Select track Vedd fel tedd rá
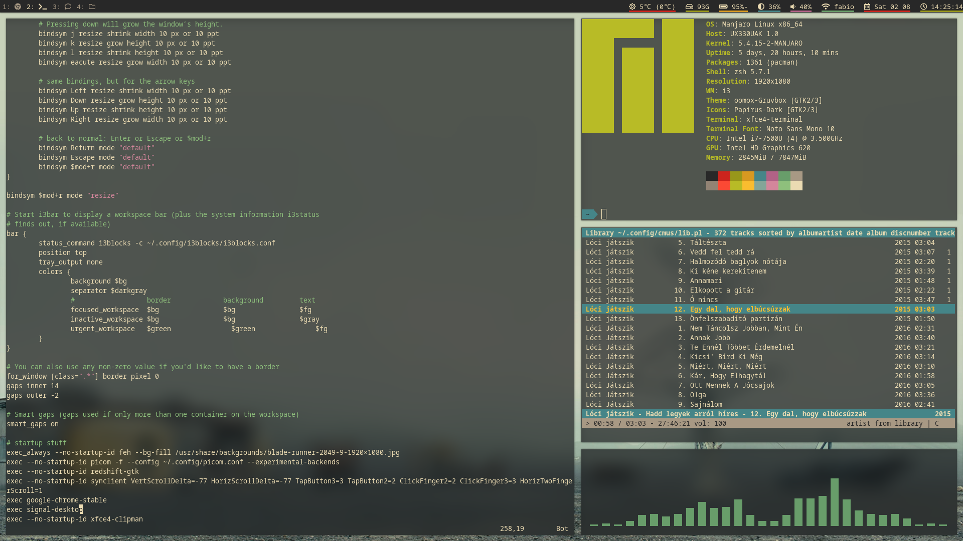The width and height of the screenshot is (963, 541). coord(721,252)
